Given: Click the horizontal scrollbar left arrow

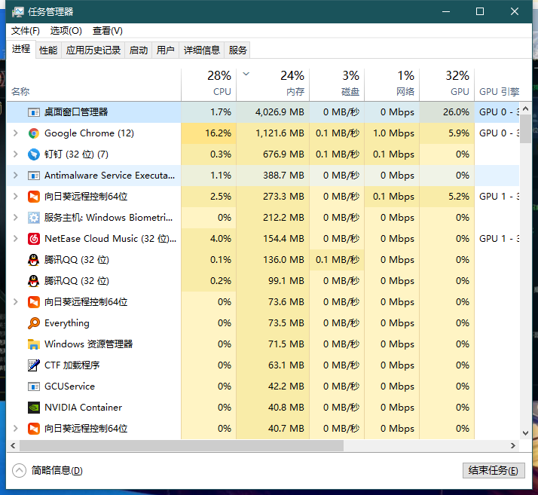Looking at the screenshot, I should pos(13,445).
